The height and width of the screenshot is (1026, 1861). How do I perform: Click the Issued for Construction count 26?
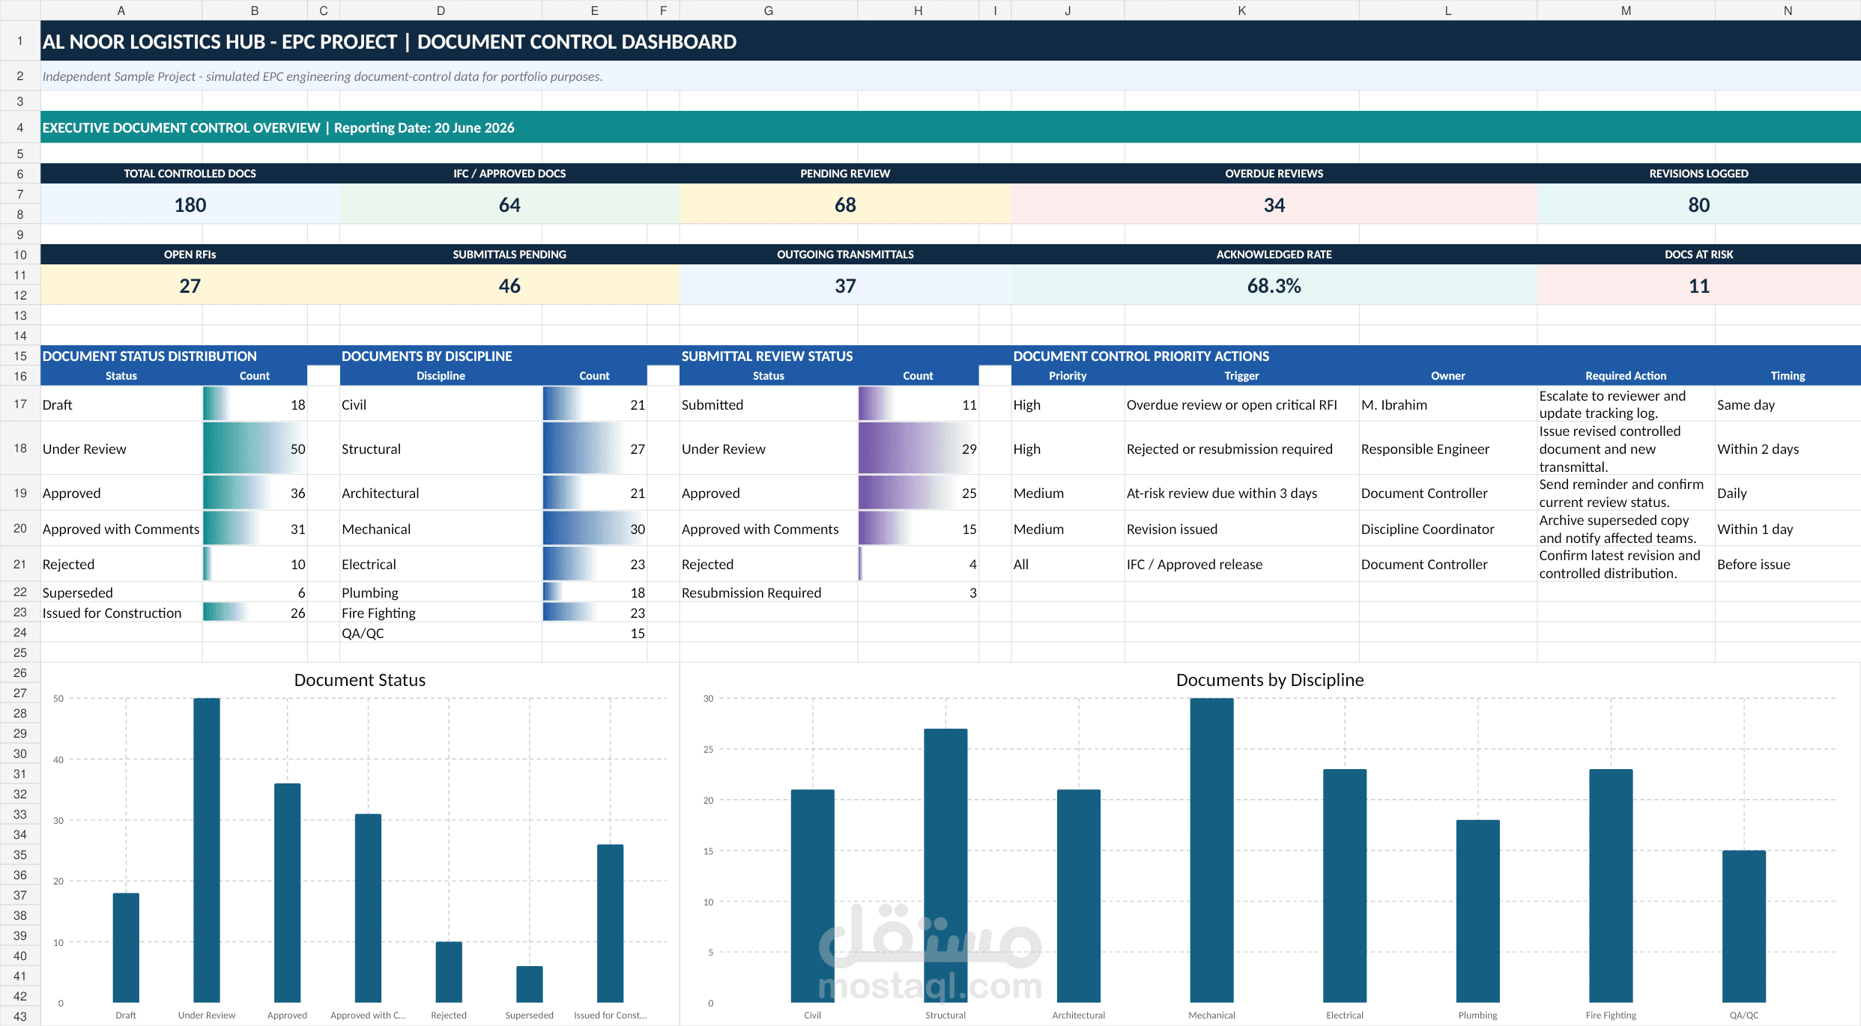coord(255,613)
